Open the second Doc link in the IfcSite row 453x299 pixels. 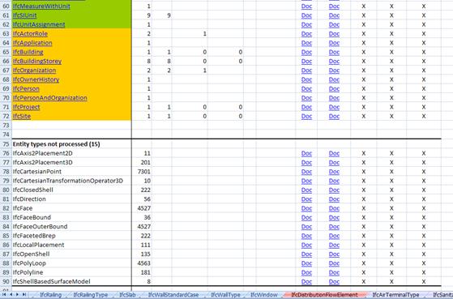coord(334,116)
